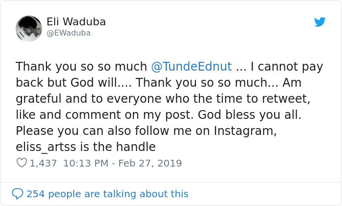Click the 1,437 likes count
342x206 pixels.
43,163
